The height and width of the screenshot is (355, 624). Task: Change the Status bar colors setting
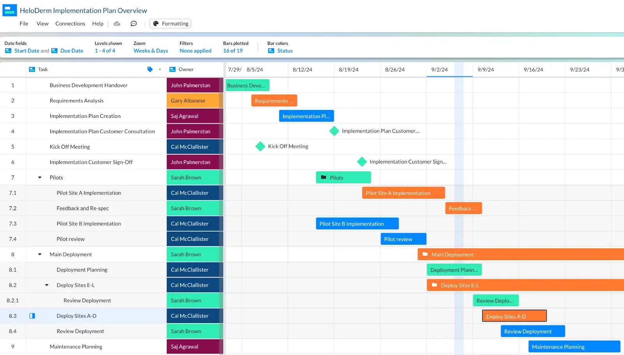[284, 51]
